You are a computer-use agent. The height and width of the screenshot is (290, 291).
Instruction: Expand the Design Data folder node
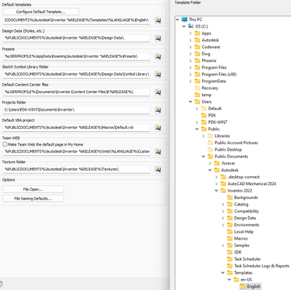[223, 218]
